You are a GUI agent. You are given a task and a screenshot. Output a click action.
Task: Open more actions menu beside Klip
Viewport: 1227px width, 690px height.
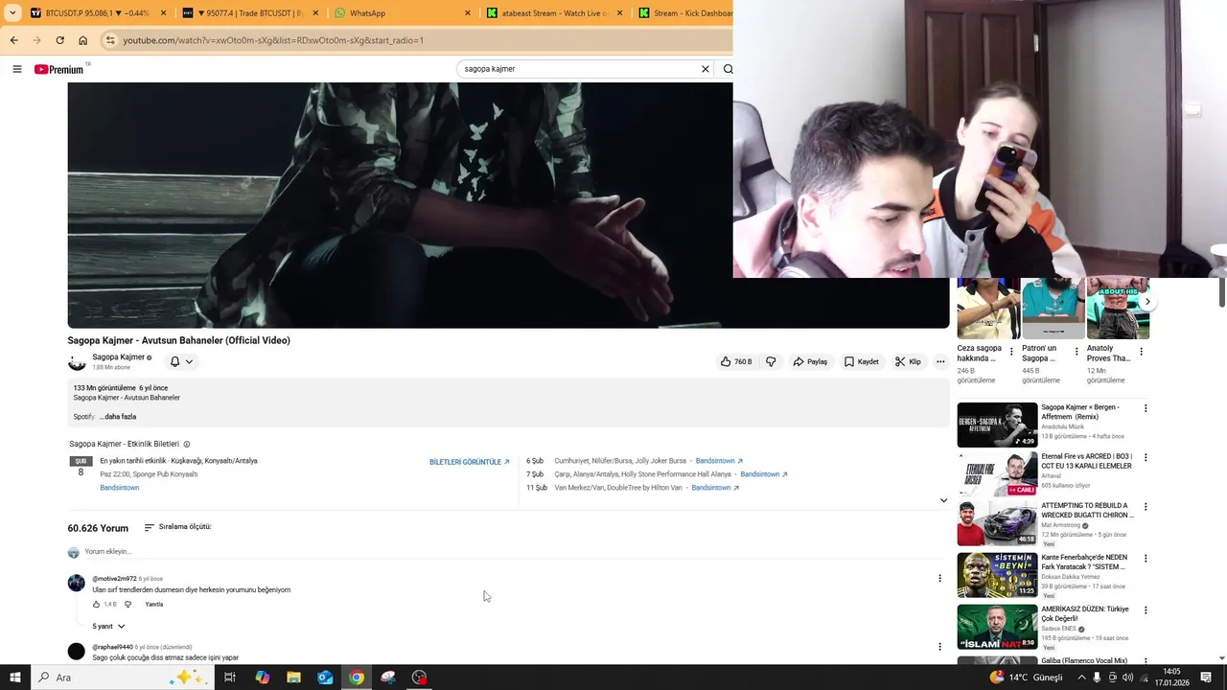pos(940,361)
